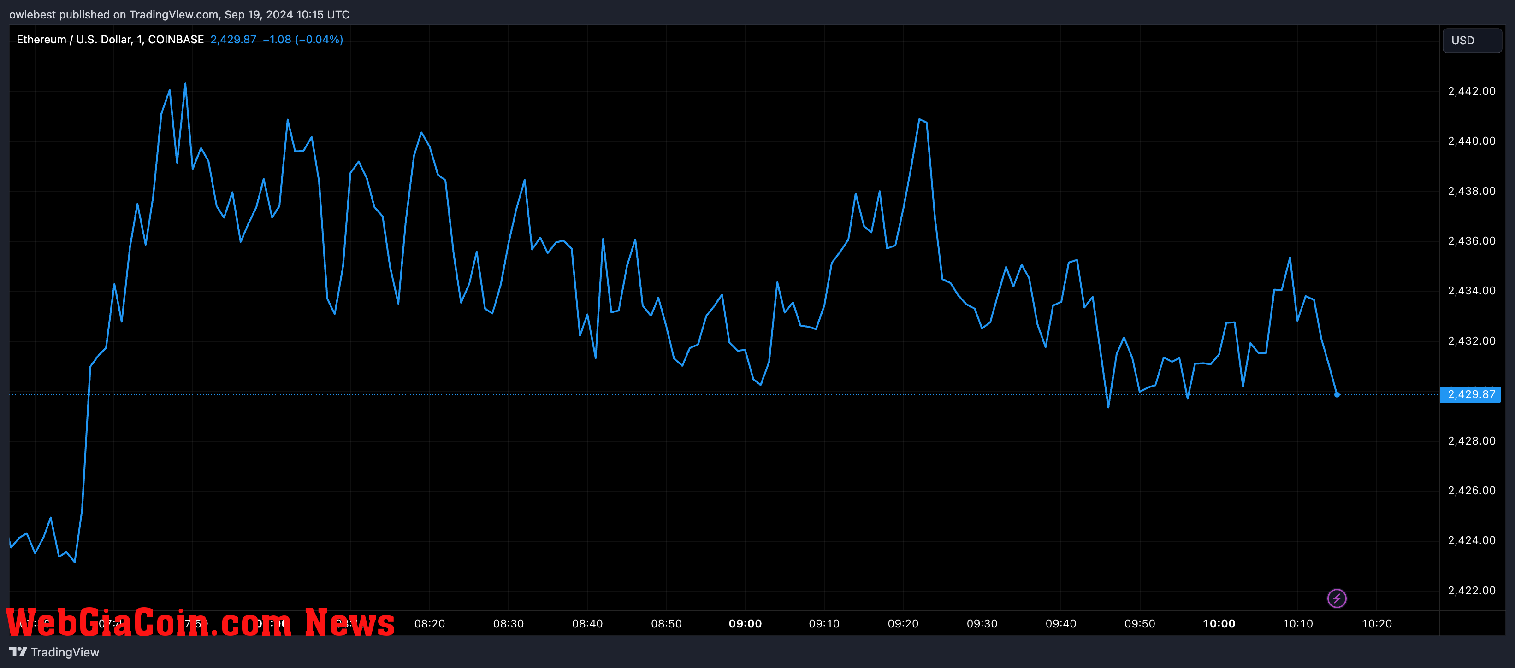Click the 10:20 time axis label
Image resolution: width=1515 pixels, height=668 pixels.
coord(1377,624)
